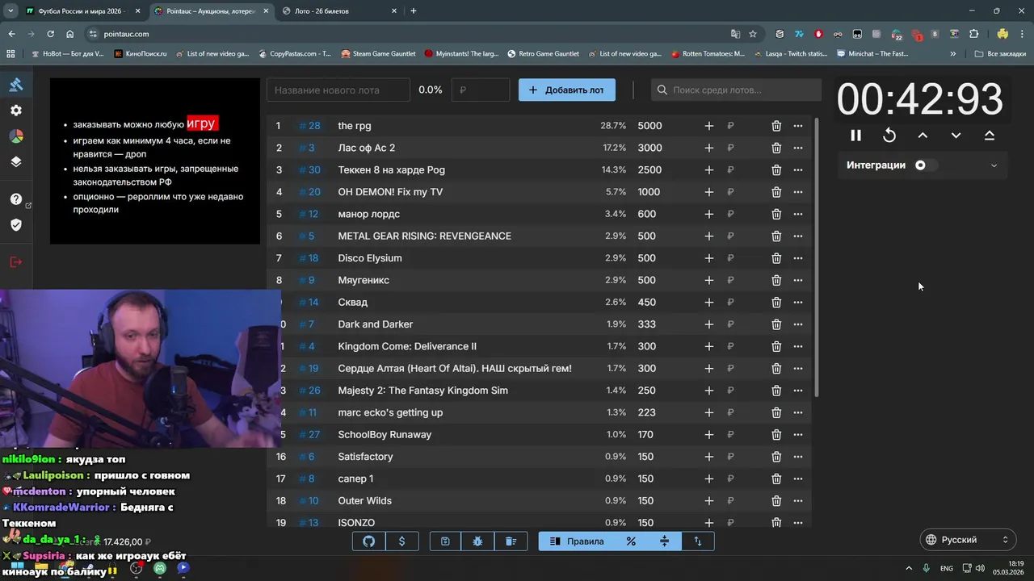Image resolution: width=1034 pixels, height=581 pixels.
Task: Click 'Добавить лот' button
Action: [x=567, y=90]
